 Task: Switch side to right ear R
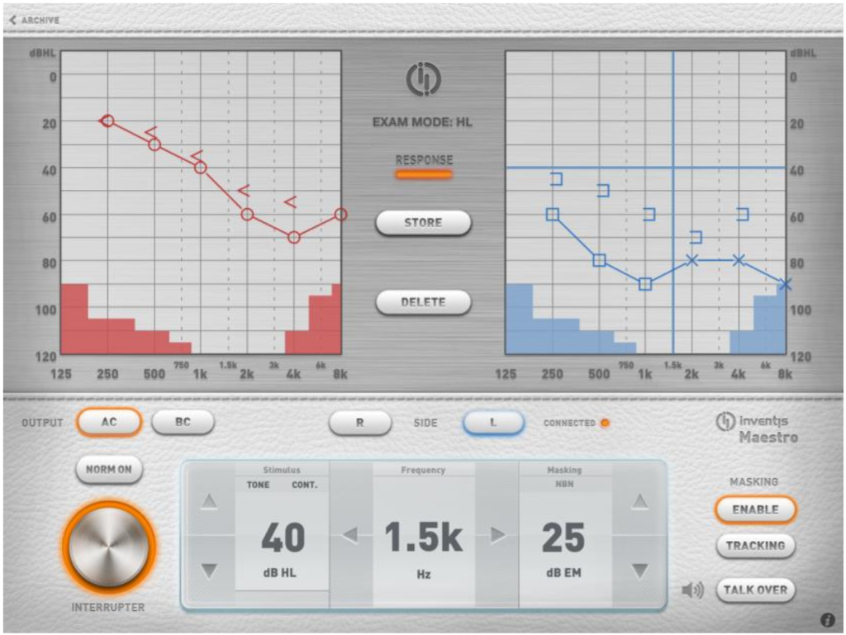(360, 423)
